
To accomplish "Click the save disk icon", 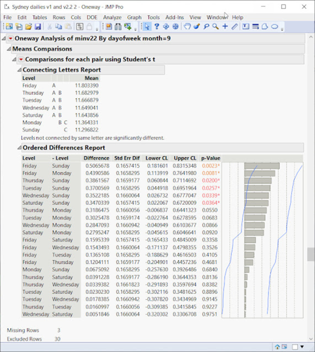I will [38, 26].
